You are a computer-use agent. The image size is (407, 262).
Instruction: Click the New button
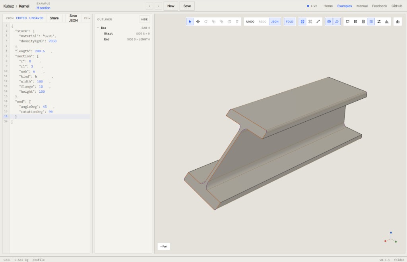click(171, 6)
